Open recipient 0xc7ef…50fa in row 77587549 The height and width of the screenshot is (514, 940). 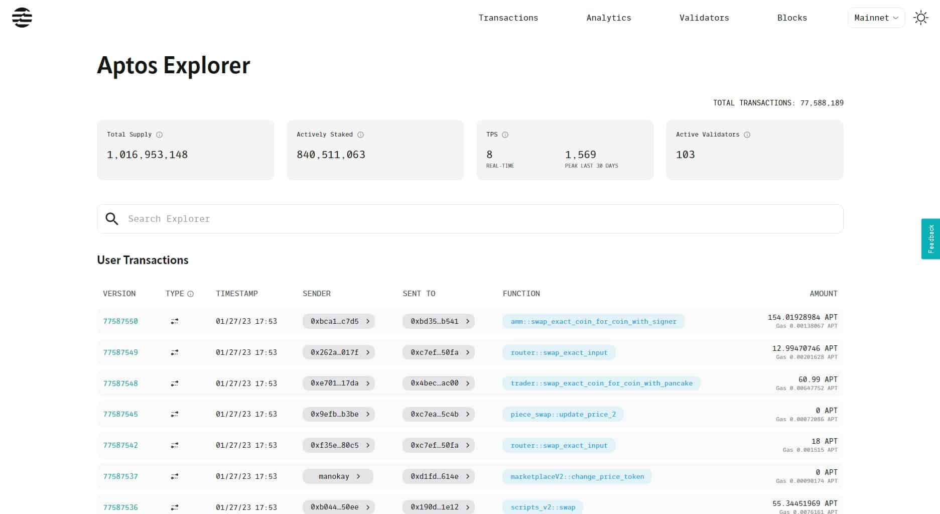[439, 352]
